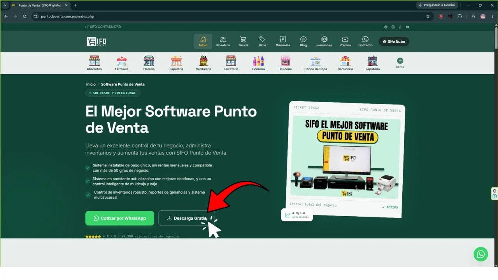Open the floating WhatsApp chat bubble
Screen dimensions: 498x280
click(481, 254)
